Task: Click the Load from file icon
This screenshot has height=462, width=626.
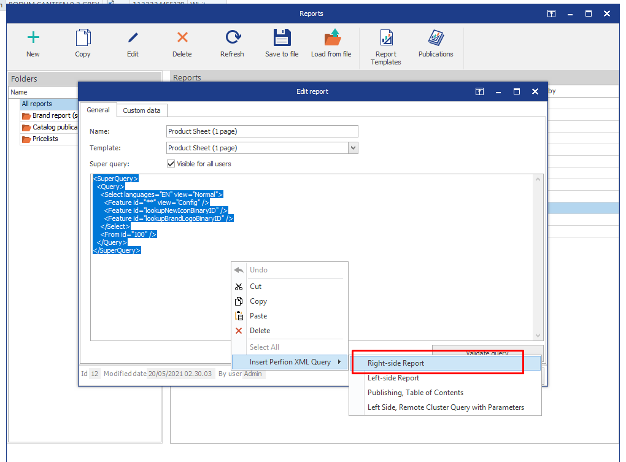Action: coord(332,38)
